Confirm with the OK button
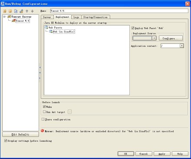191x159 pixels. (x=126, y=154)
